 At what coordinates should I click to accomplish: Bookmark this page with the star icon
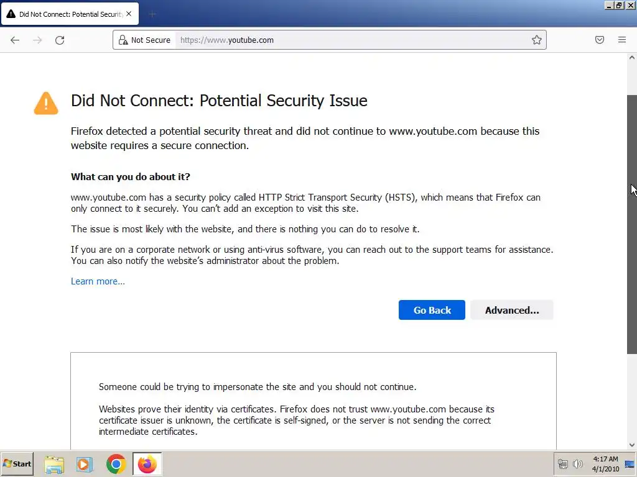pos(537,40)
